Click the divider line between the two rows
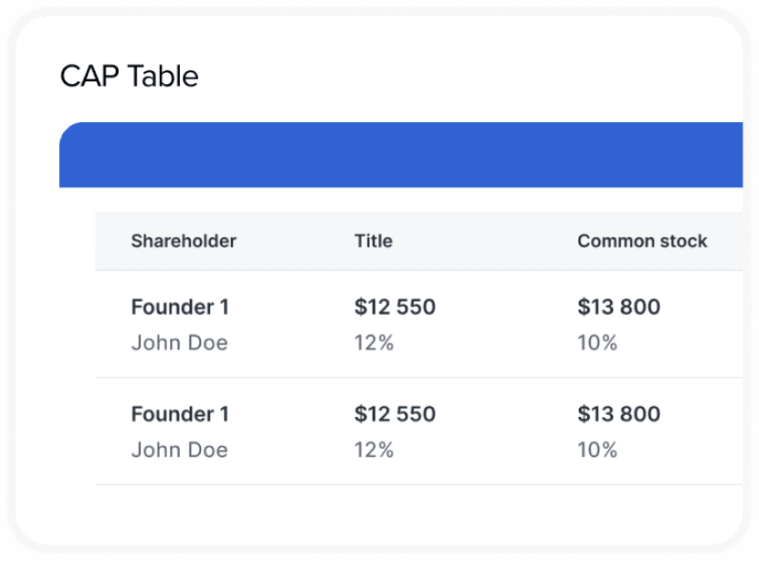Viewport: 759px width, 561px height. 411,378
